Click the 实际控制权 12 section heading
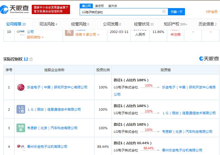This screenshot has height=155, width=220. pyautogui.click(x=16, y=59)
